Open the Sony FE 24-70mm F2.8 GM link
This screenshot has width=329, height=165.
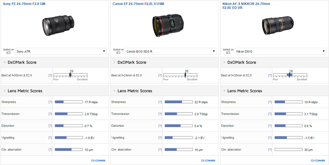[x=24, y=4]
